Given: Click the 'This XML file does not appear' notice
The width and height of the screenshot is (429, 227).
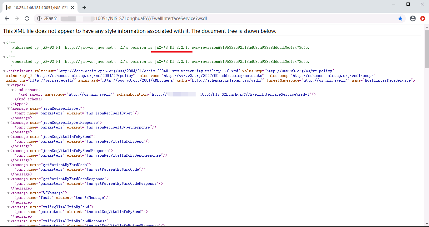Looking at the screenshot, I should pyautogui.click(x=140, y=31).
